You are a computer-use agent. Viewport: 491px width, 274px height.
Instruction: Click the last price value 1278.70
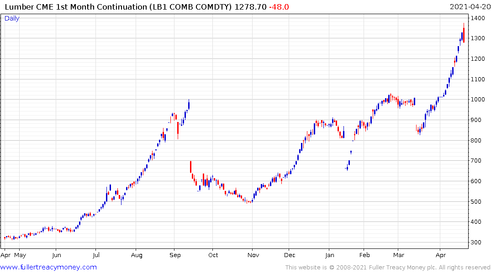pos(250,6)
